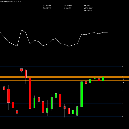Select the 'OH: 0.02' reading
Viewport: 129px width, 129px height.
coord(88,8)
